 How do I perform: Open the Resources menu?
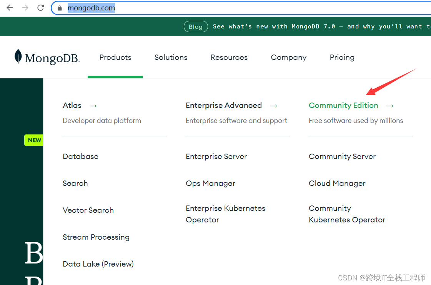(x=229, y=57)
